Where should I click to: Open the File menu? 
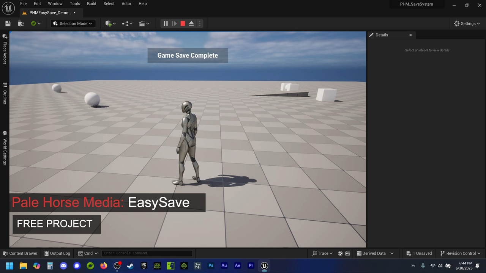pos(24,4)
